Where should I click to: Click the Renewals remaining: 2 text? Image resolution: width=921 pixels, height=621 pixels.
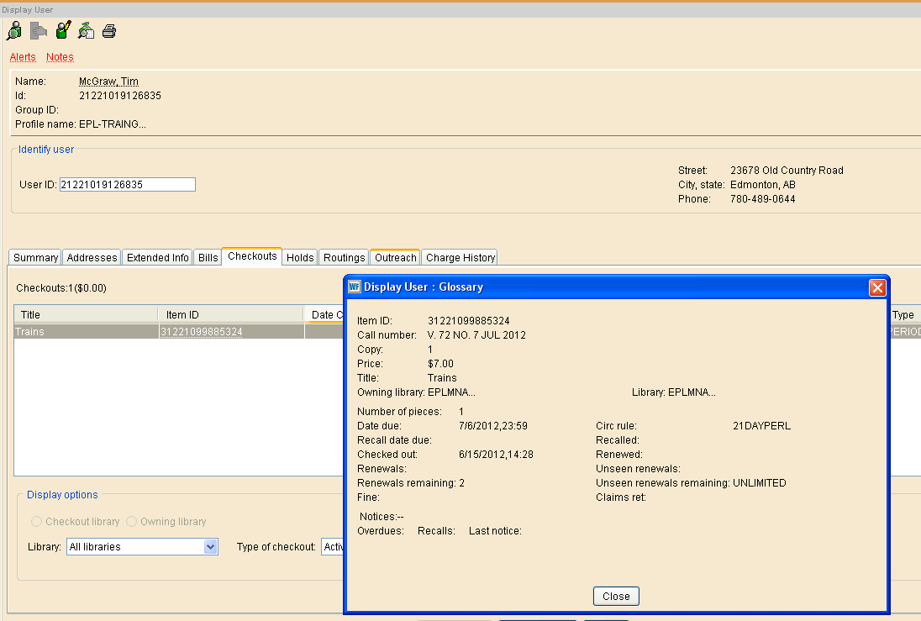click(x=411, y=483)
